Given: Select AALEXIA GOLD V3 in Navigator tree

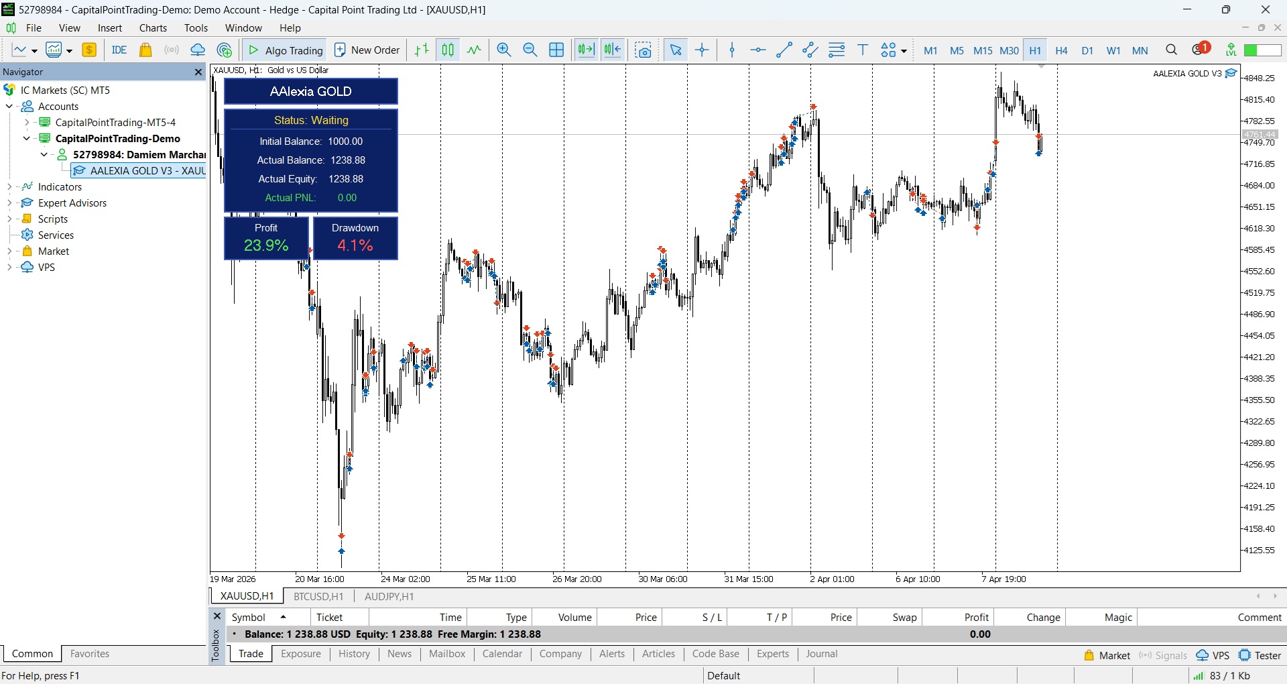Looking at the screenshot, I should (x=139, y=171).
